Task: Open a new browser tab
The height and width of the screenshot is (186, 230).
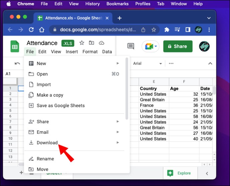Action: [x=120, y=18]
